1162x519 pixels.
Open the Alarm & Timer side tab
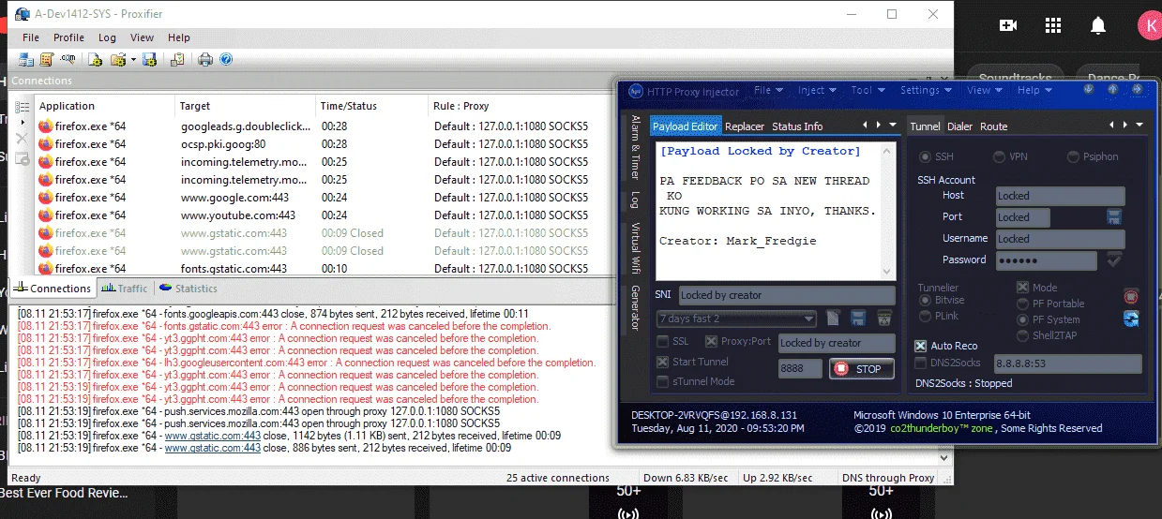click(x=635, y=147)
